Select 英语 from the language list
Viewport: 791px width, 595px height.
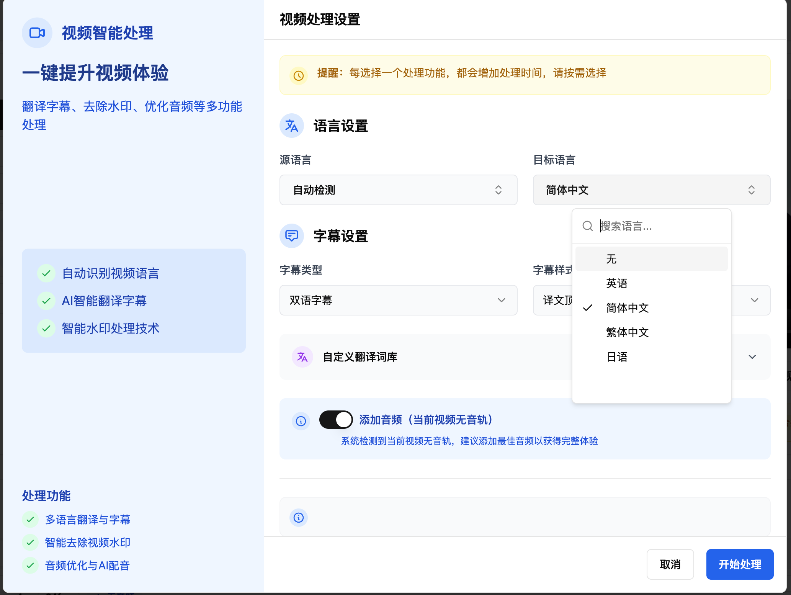click(617, 283)
